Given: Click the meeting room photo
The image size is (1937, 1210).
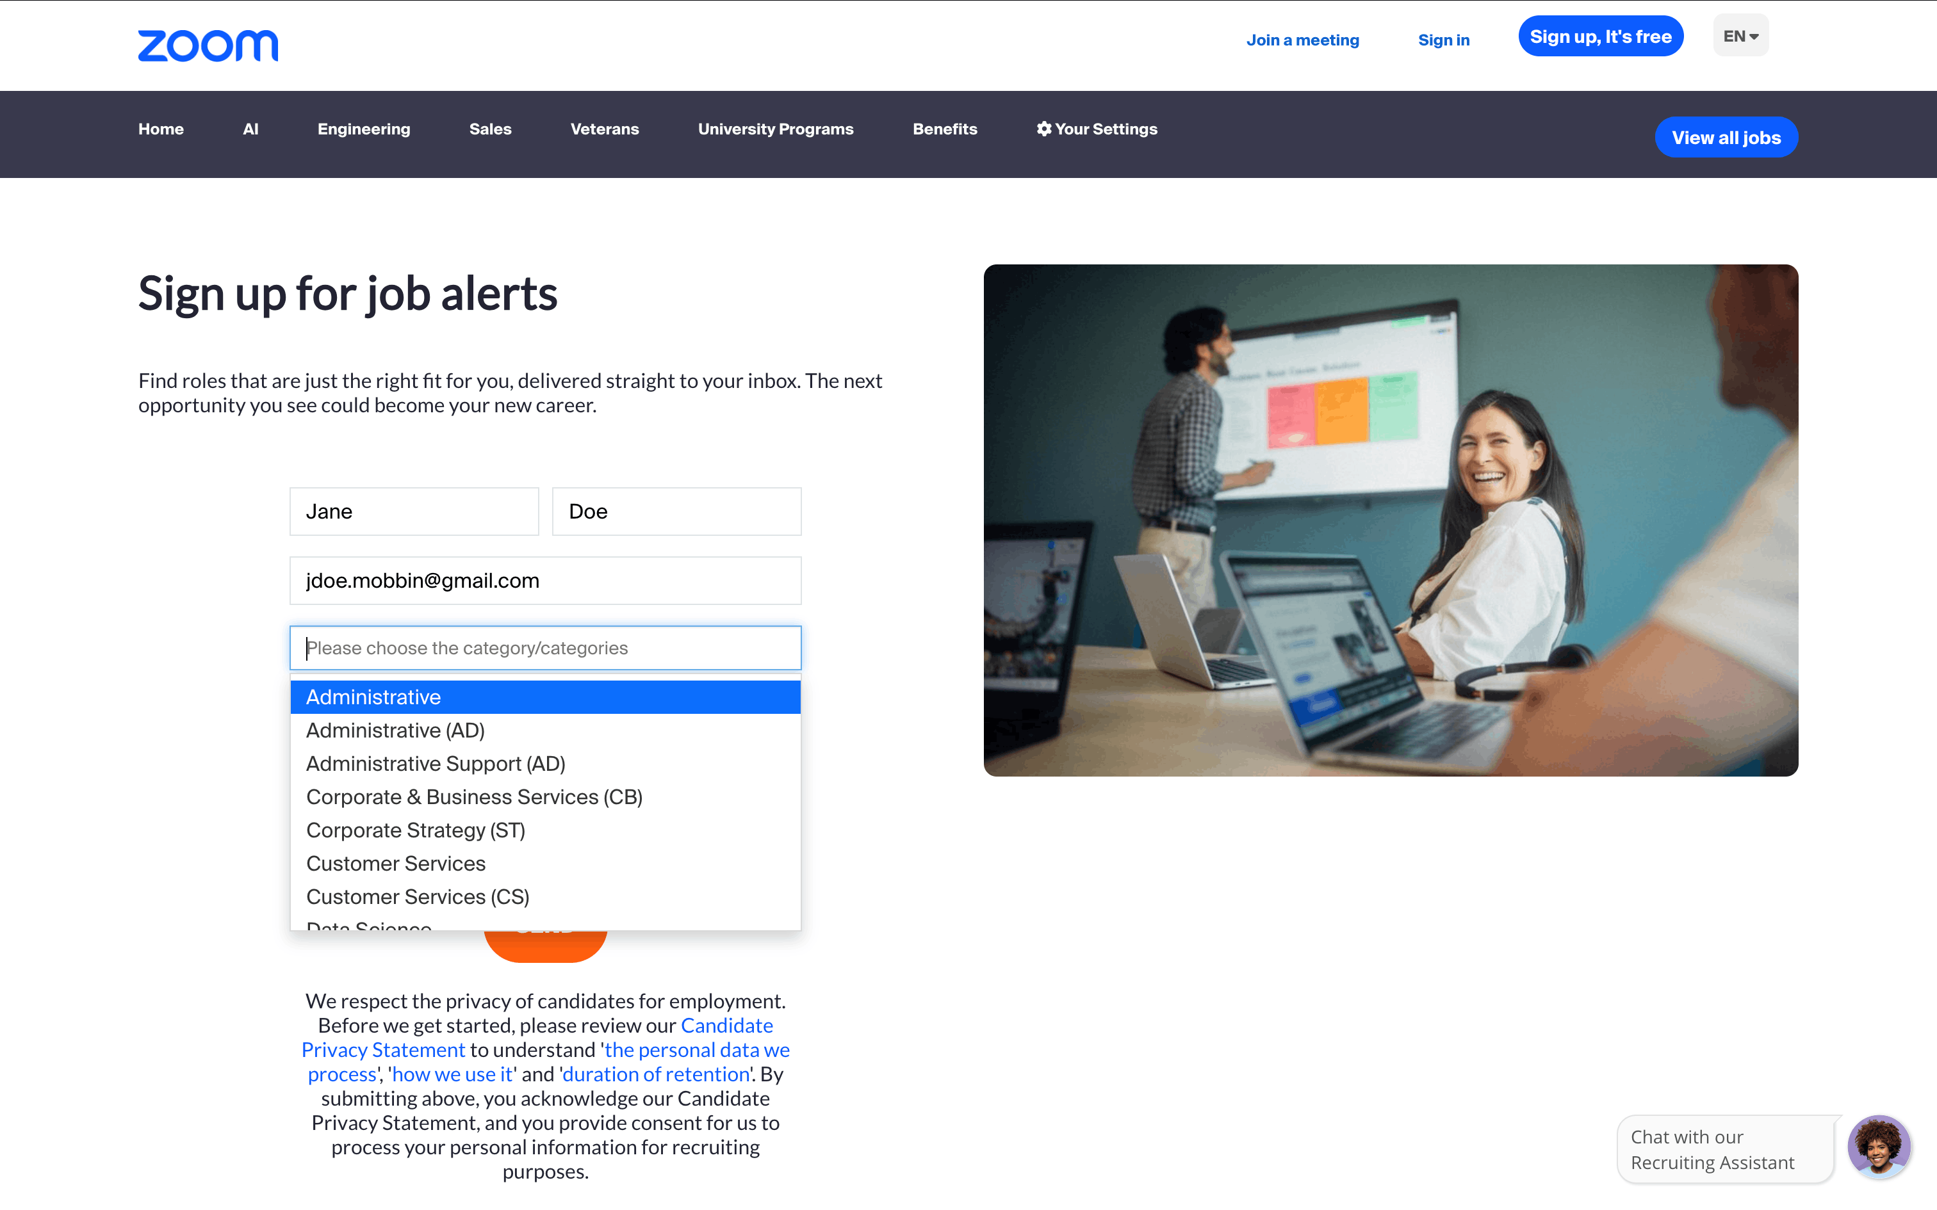Looking at the screenshot, I should [1391, 520].
